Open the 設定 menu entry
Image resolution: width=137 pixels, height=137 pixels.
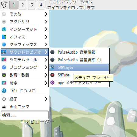[x=25, y=83]
